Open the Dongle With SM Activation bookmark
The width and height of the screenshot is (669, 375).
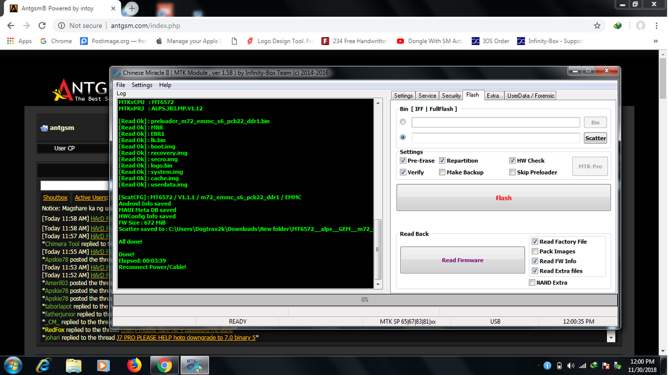pyautogui.click(x=430, y=41)
